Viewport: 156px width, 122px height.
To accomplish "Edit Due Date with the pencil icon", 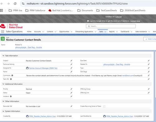I will [149, 61].
